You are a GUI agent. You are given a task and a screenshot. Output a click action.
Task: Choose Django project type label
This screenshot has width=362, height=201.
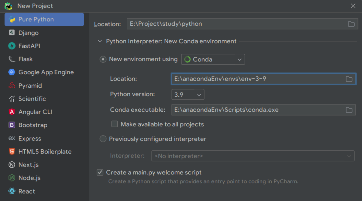(x=28, y=33)
